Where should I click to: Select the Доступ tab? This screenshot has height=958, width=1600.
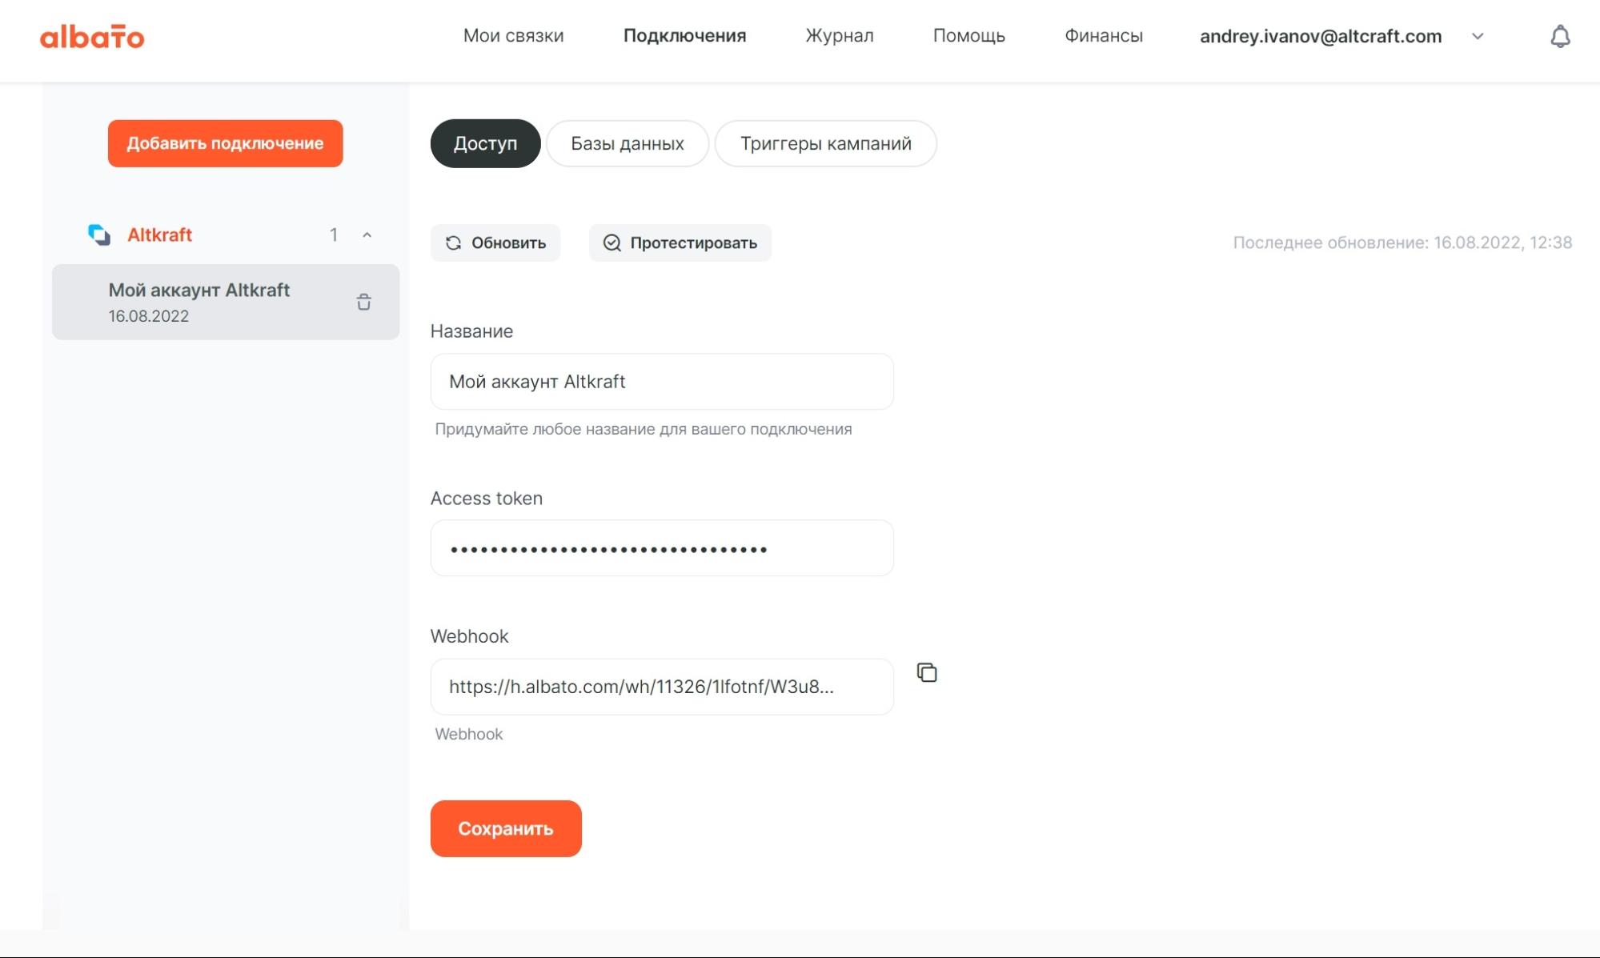485,143
